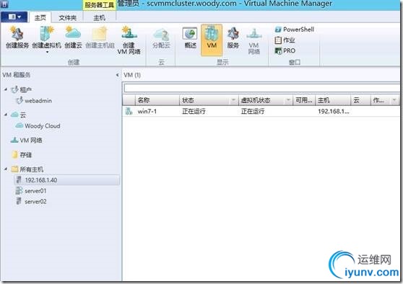Open the PRO window button
This screenshot has height=284, width=403.
[285, 50]
